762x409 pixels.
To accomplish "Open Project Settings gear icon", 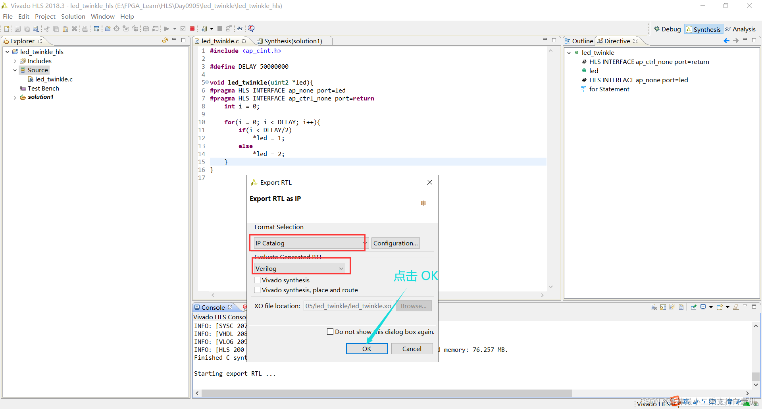I will pyautogui.click(x=116, y=29).
